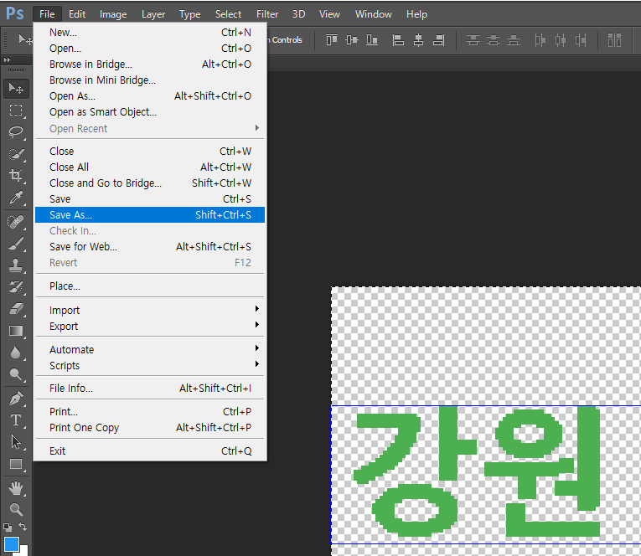
Task: Click the Distribute left edges icon
Action: click(x=540, y=40)
